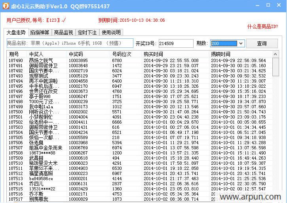Close the 云购助手 window
This screenshot has height=203, width=287.
279,5
